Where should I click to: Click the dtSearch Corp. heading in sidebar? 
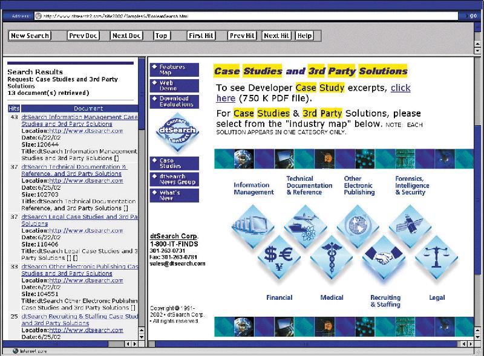(174, 236)
